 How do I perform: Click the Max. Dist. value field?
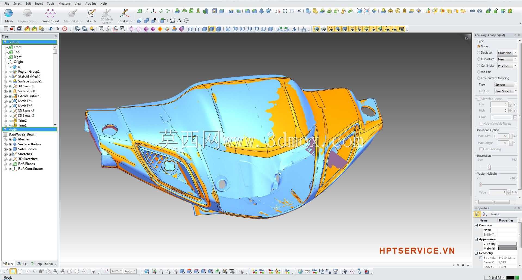503,136
